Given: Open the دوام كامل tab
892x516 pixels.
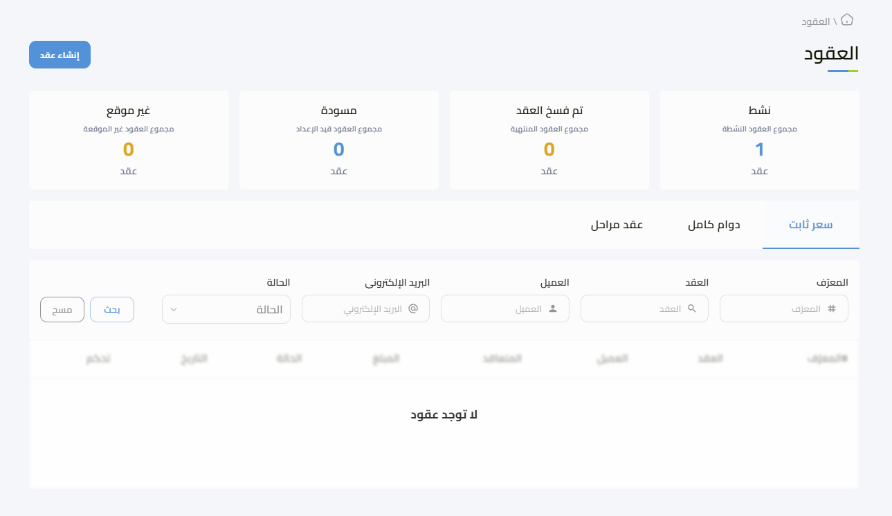Looking at the screenshot, I should 714,225.
